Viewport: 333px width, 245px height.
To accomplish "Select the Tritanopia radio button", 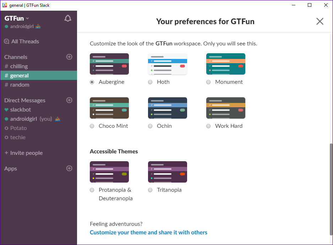I will click(x=150, y=190).
